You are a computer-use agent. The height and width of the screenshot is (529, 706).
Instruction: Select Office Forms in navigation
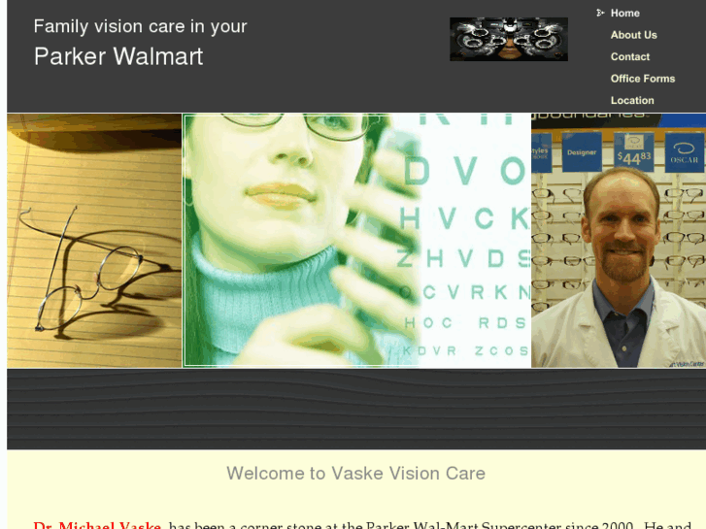pos(643,79)
